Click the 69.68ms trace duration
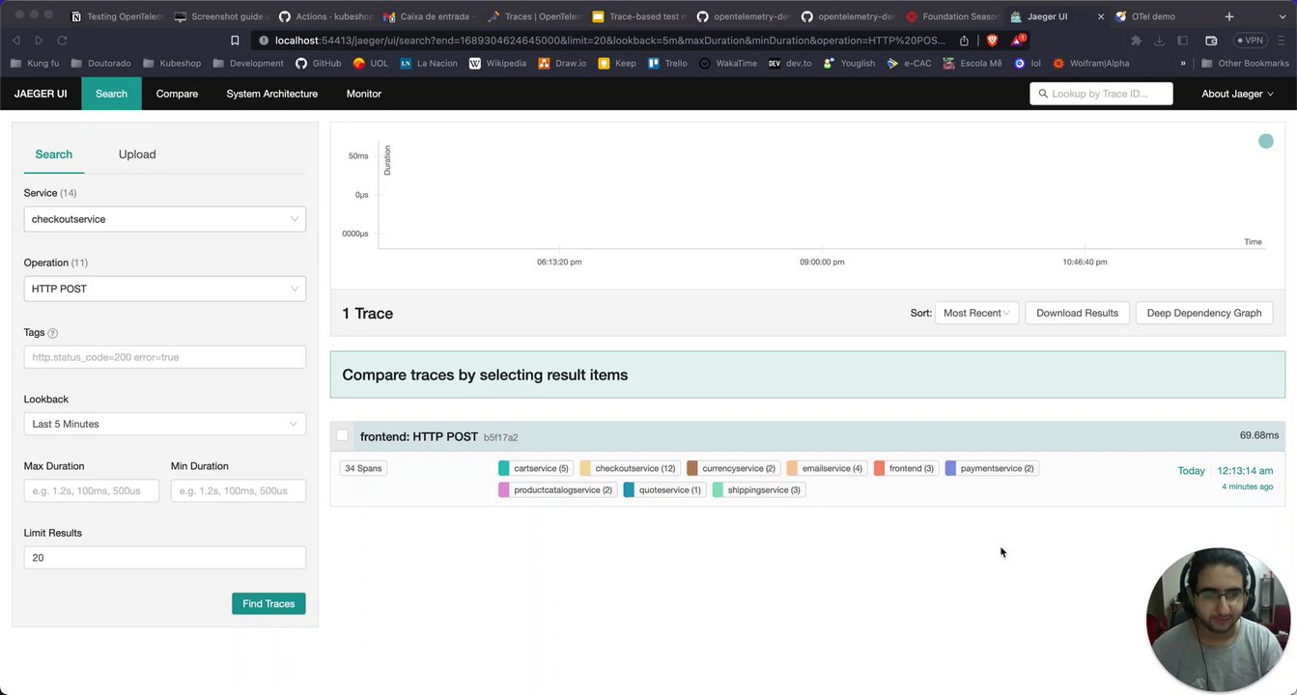 click(x=1259, y=435)
